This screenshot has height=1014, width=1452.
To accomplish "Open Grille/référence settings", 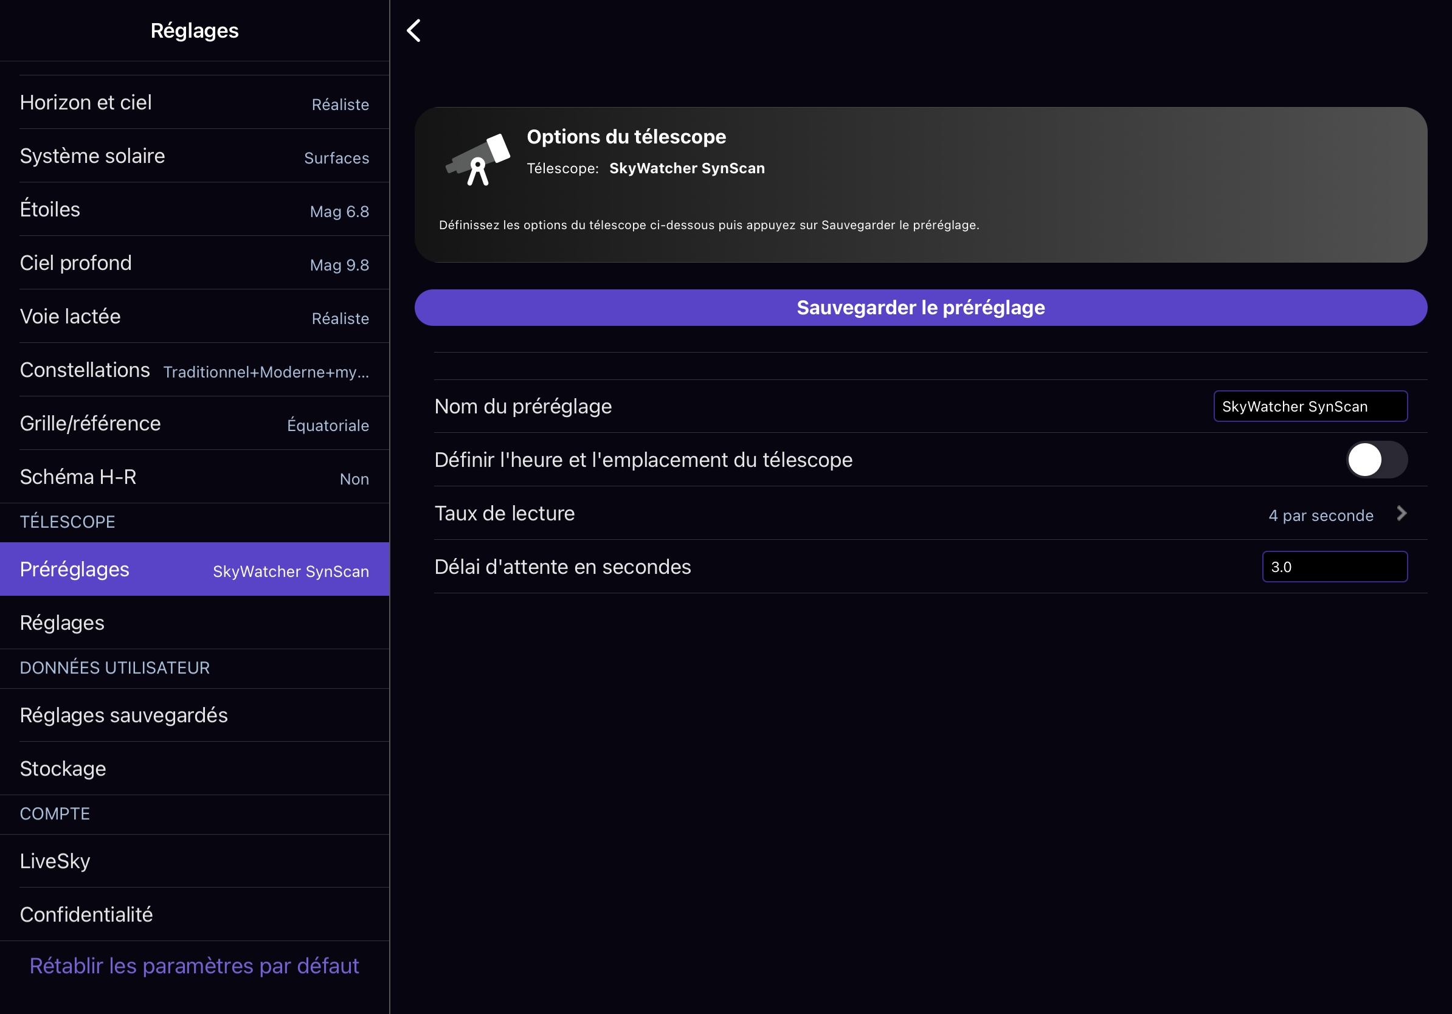I will click(194, 424).
